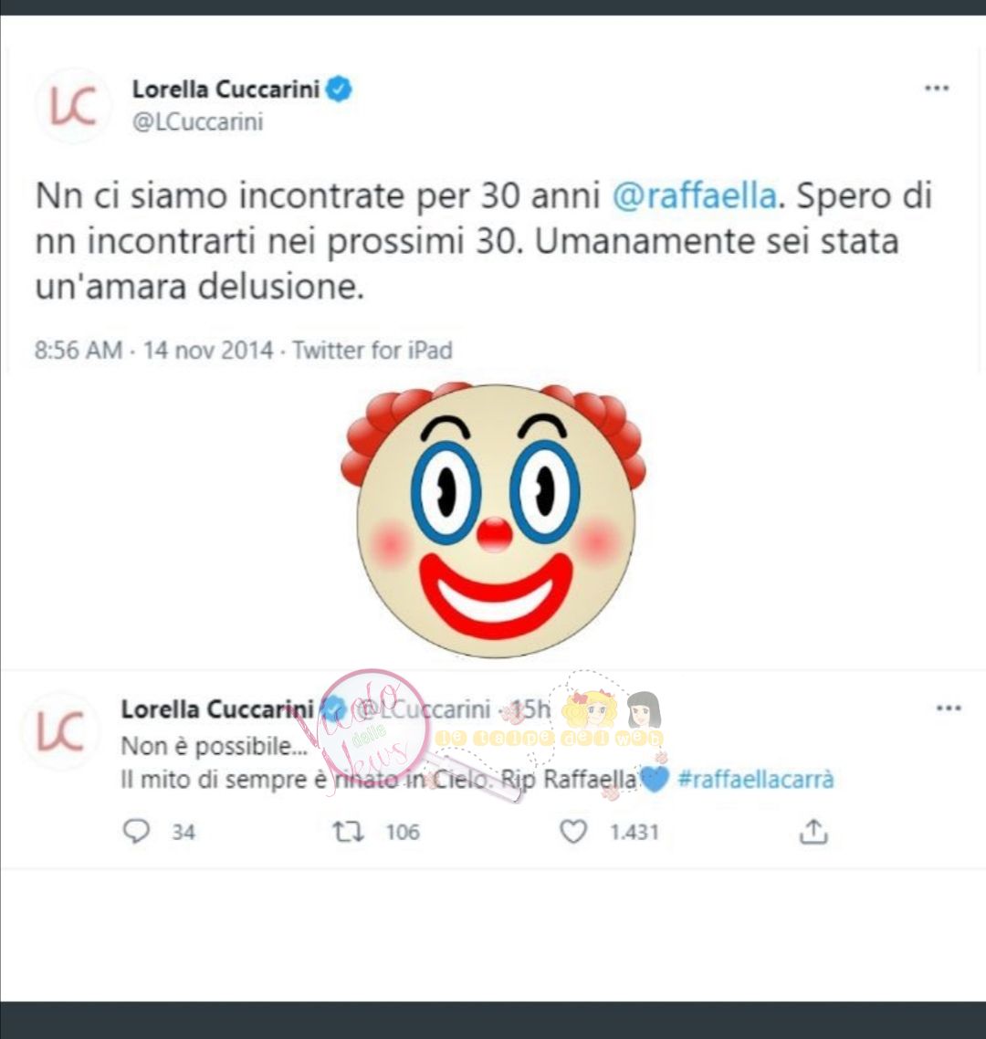986x1039 pixels.
Task: Click the Lorella Cuccarini name in bottom tweet
Action: [216, 709]
